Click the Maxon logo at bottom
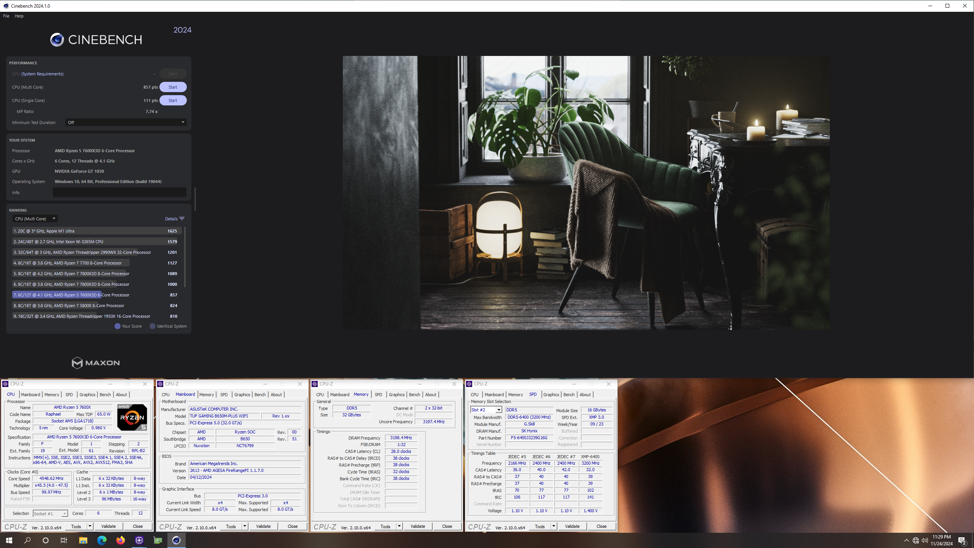Viewport: 974px width, 548px height. (95, 363)
